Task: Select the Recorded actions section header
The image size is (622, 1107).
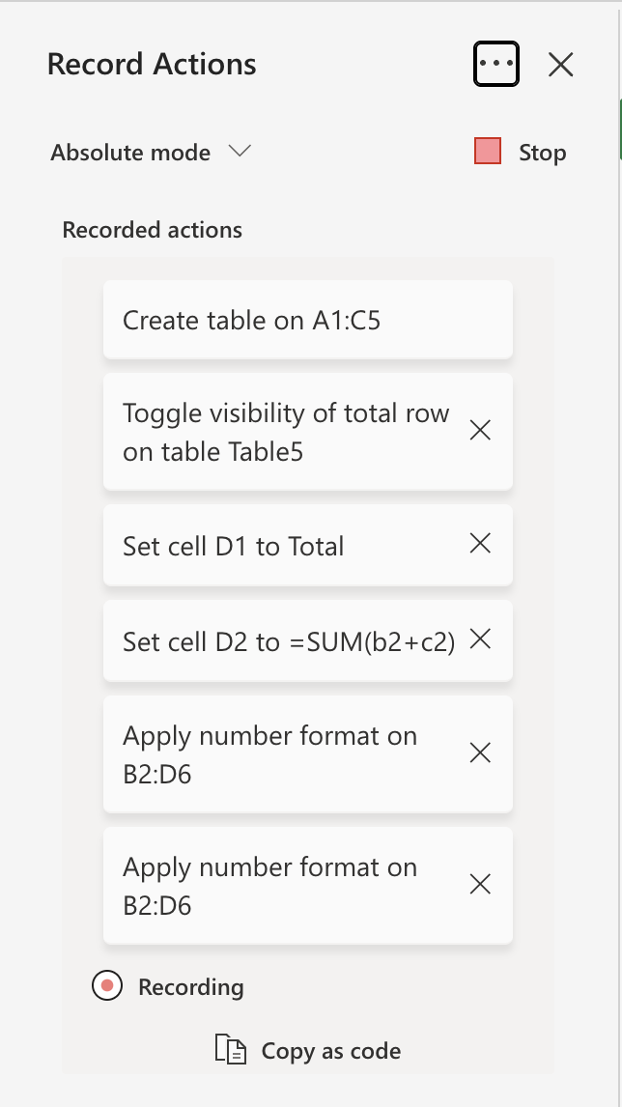Action: tap(154, 230)
